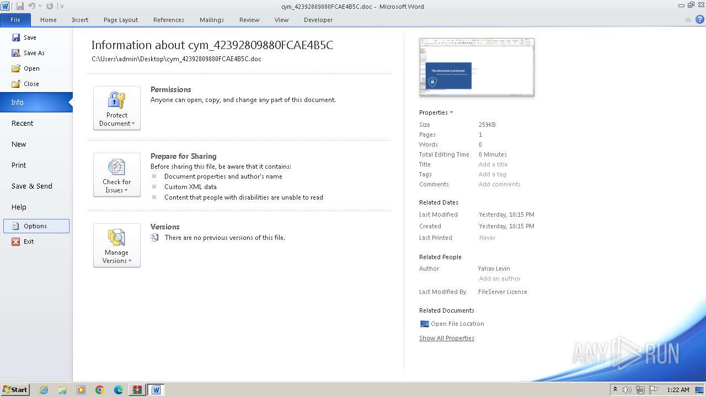Screen dimensions: 706x397
Task: Click the ribbon minimize caret icon
Action: tap(688, 20)
